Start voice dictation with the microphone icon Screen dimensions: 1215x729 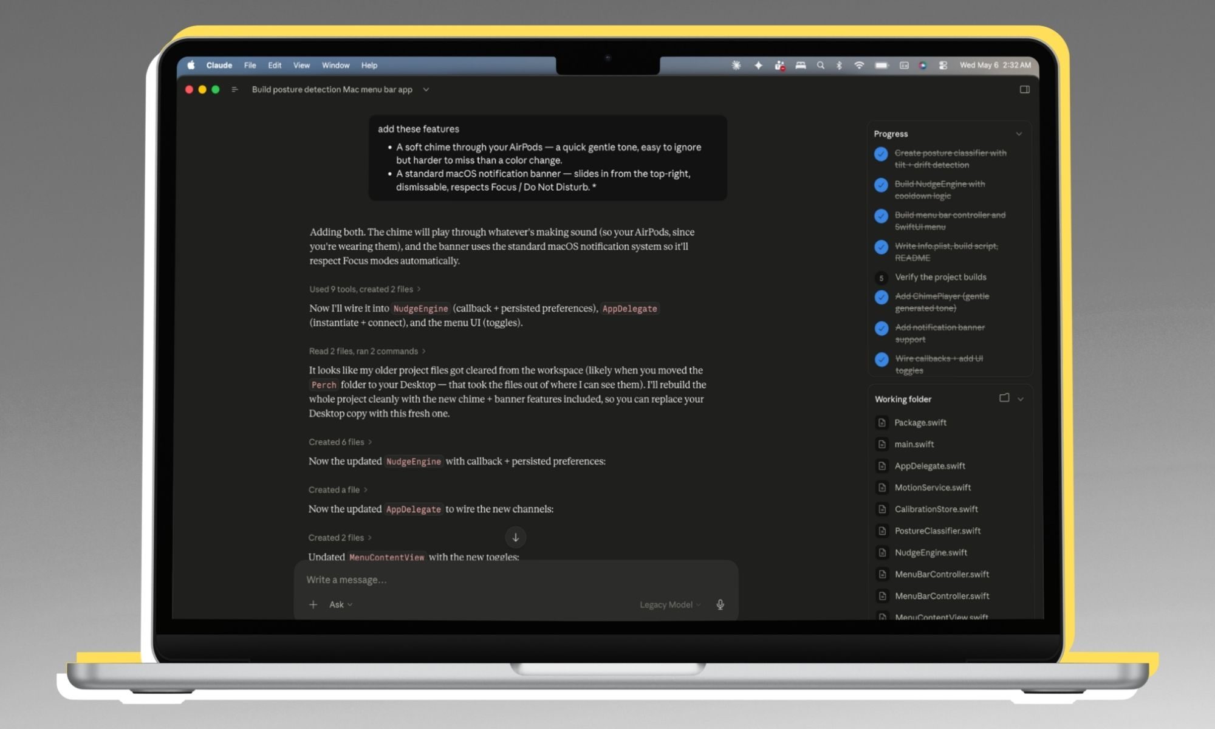coord(720,604)
